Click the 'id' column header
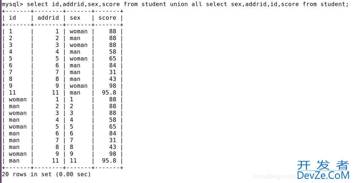This screenshot has height=183, width=353. tap(13, 18)
